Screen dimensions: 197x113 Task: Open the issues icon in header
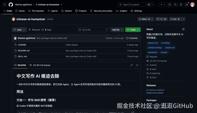pyautogui.click(x=170, y=5)
